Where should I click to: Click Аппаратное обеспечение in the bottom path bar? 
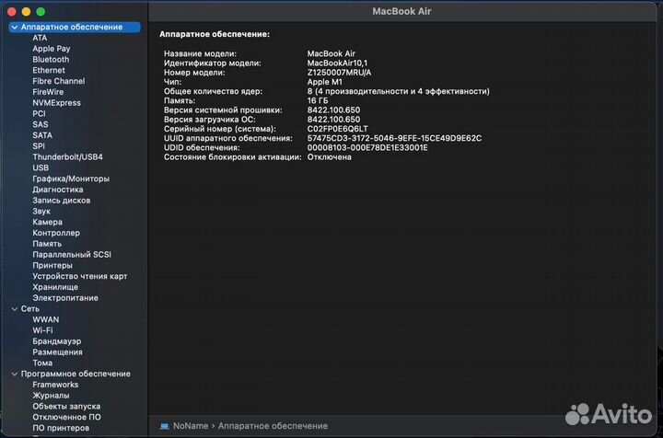pyautogui.click(x=273, y=426)
